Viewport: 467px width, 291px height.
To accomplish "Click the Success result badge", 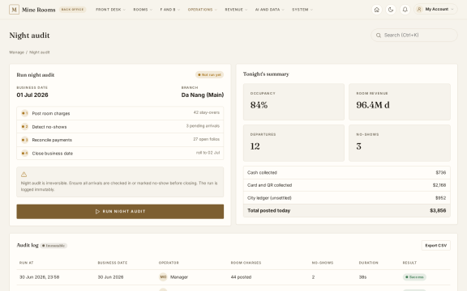I will tap(414, 277).
